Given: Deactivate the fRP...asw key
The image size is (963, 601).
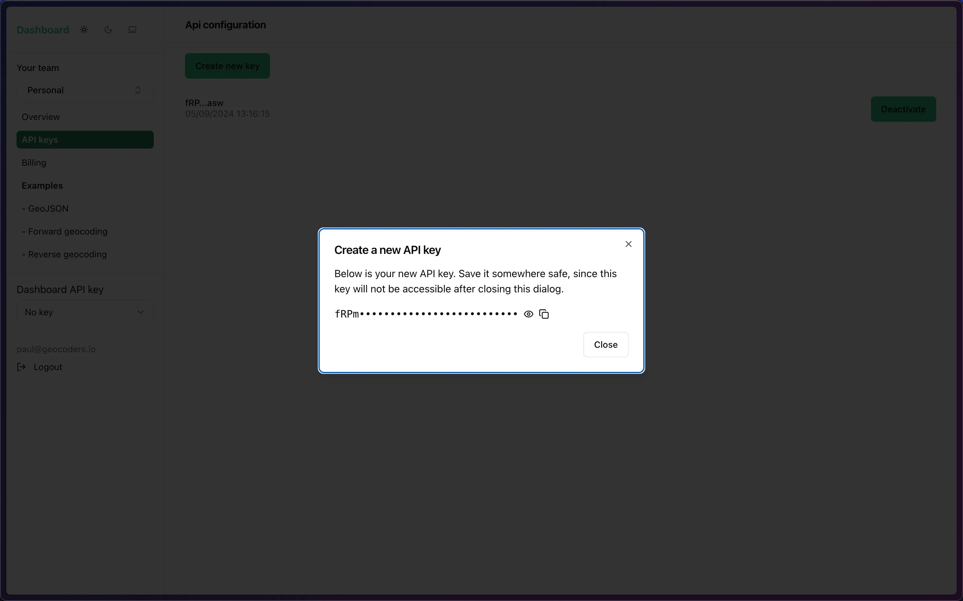Looking at the screenshot, I should point(903,109).
